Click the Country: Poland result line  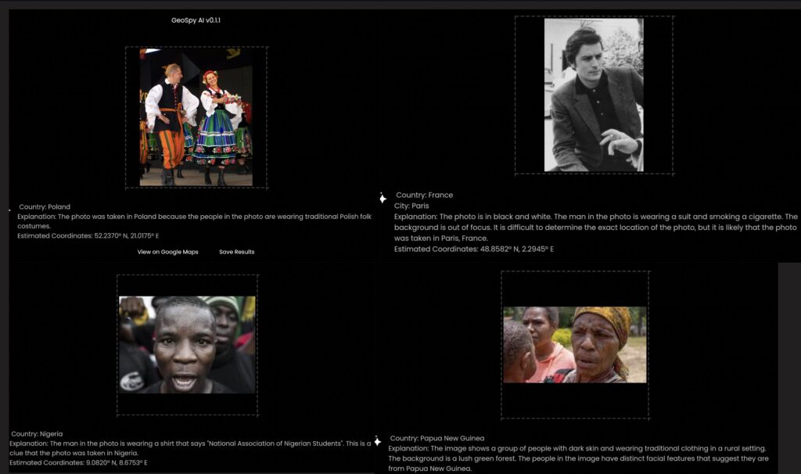(45, 207)
